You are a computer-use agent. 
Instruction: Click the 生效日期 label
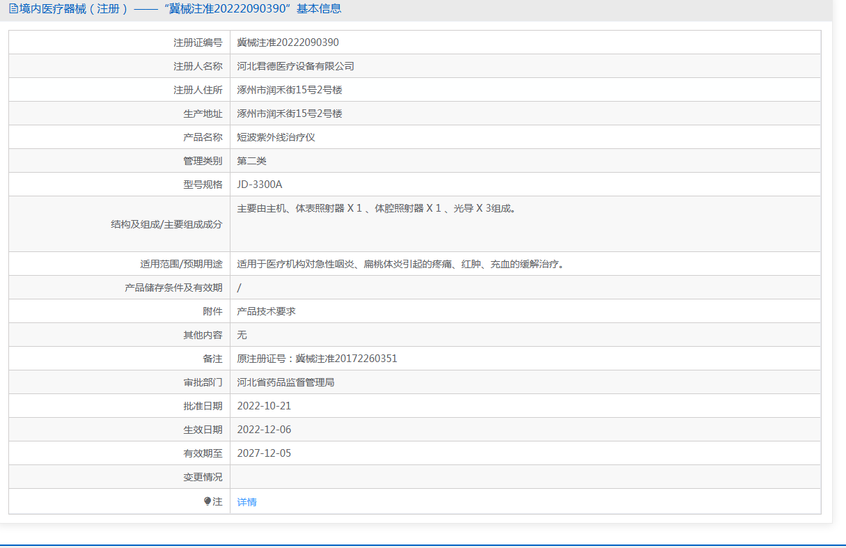[203, 430]
